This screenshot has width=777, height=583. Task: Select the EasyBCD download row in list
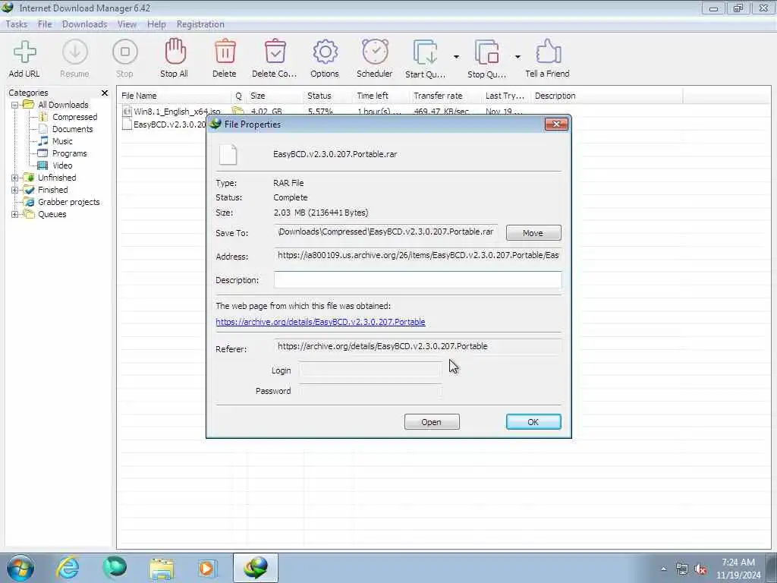[x=163, y=124]
